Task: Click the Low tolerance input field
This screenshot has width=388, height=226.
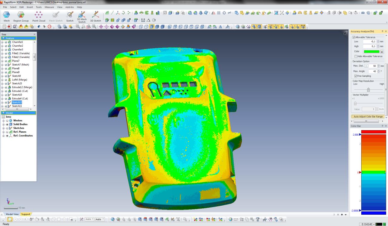Action: coord(370,42)
